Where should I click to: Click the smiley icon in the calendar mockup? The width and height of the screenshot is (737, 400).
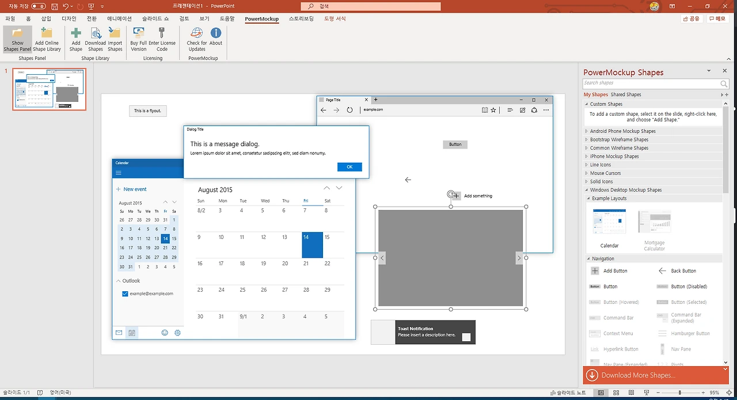tap(165, 333)
